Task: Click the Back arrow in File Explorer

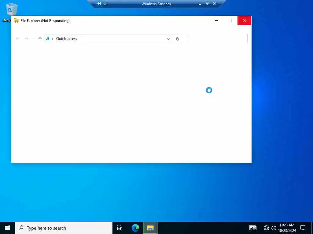Action: click(17, 39)
